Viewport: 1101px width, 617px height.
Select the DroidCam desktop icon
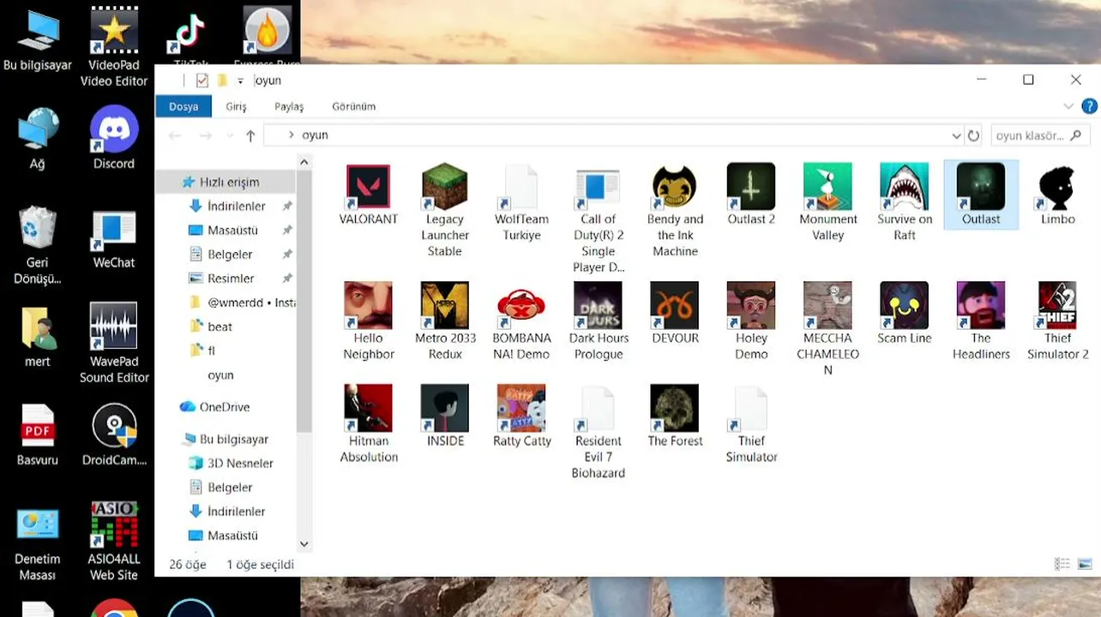(x=114, y=435)
